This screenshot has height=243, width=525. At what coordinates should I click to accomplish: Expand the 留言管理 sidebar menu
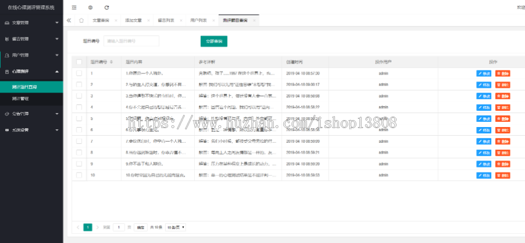tap(32, 39)
